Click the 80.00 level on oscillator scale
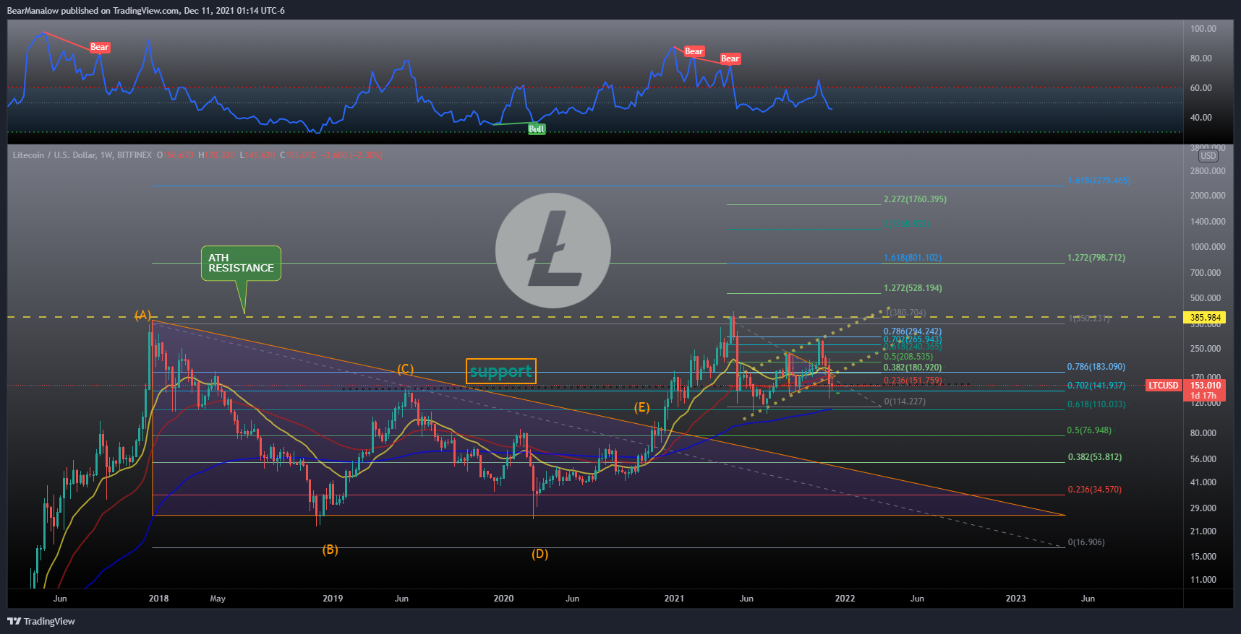Image resolution: width=1241 pixels, height=634 pixels. click(1201, 58)
